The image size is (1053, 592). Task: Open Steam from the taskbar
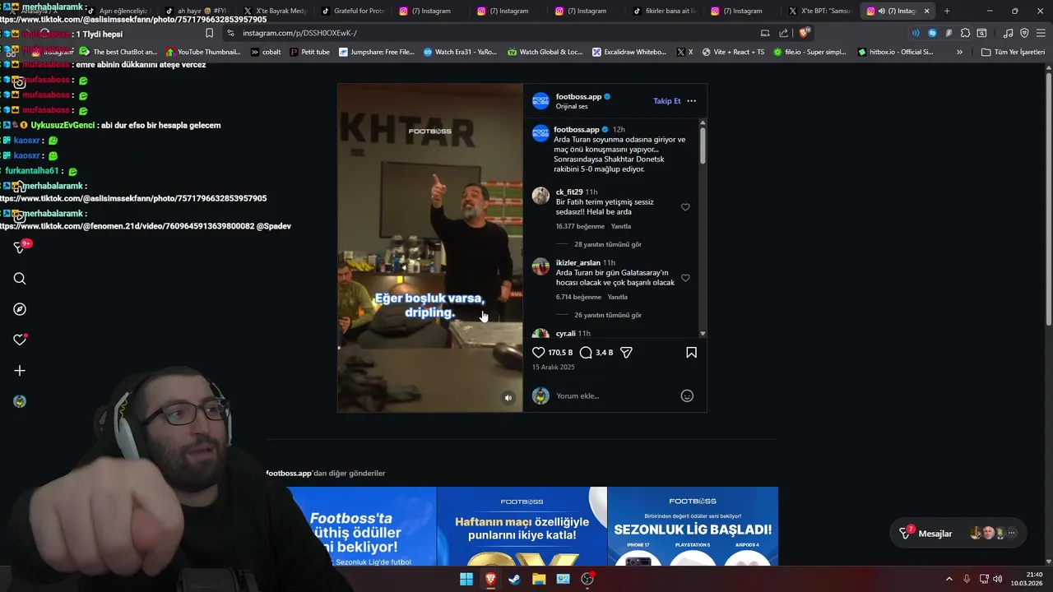point(514,579)
